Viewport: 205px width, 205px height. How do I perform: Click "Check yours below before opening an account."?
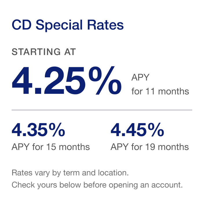click(97, 185)
